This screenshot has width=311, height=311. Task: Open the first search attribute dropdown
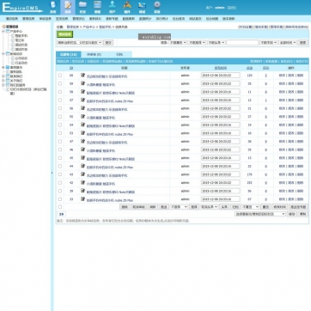point(178,42)
